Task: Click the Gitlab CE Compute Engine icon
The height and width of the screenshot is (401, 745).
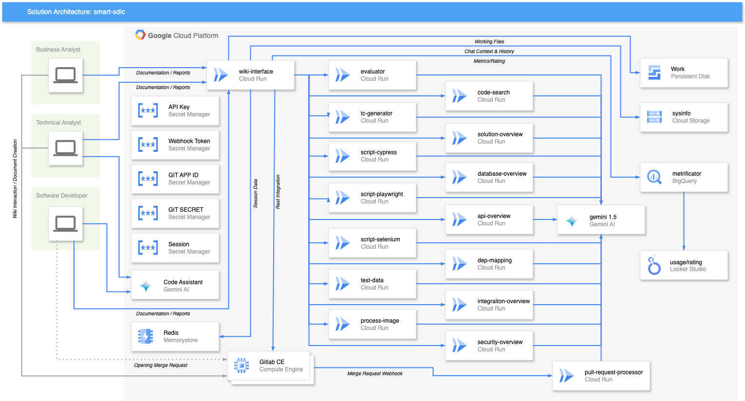Action: point(242,365)
